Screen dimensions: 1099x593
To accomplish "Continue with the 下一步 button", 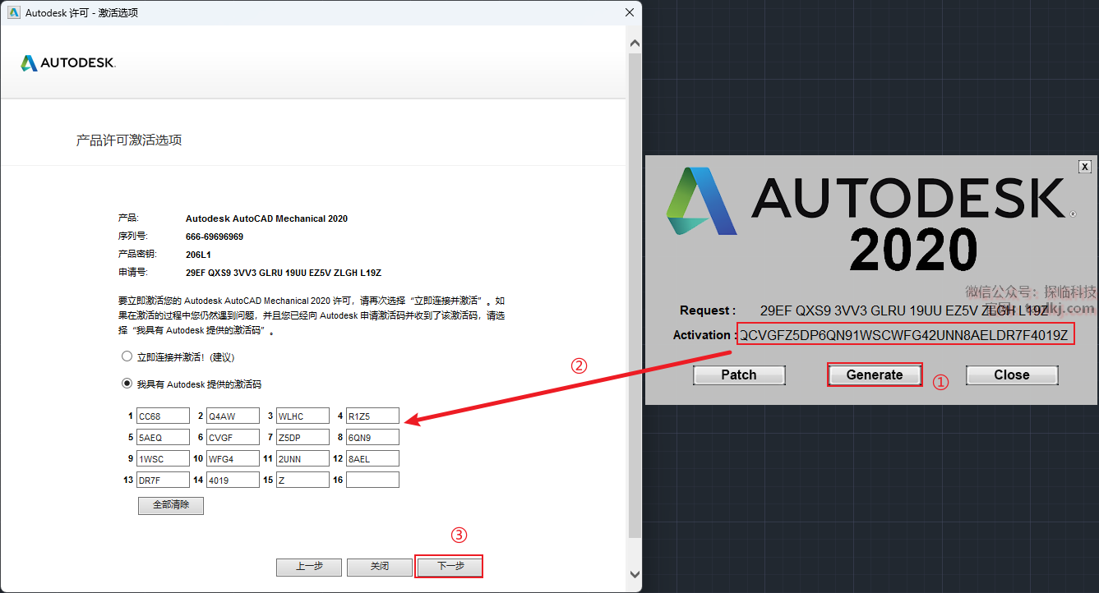I will tap(450, 567).
